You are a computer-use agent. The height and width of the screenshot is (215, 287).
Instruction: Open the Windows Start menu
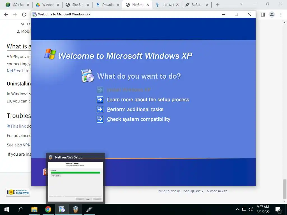(7, 209)
